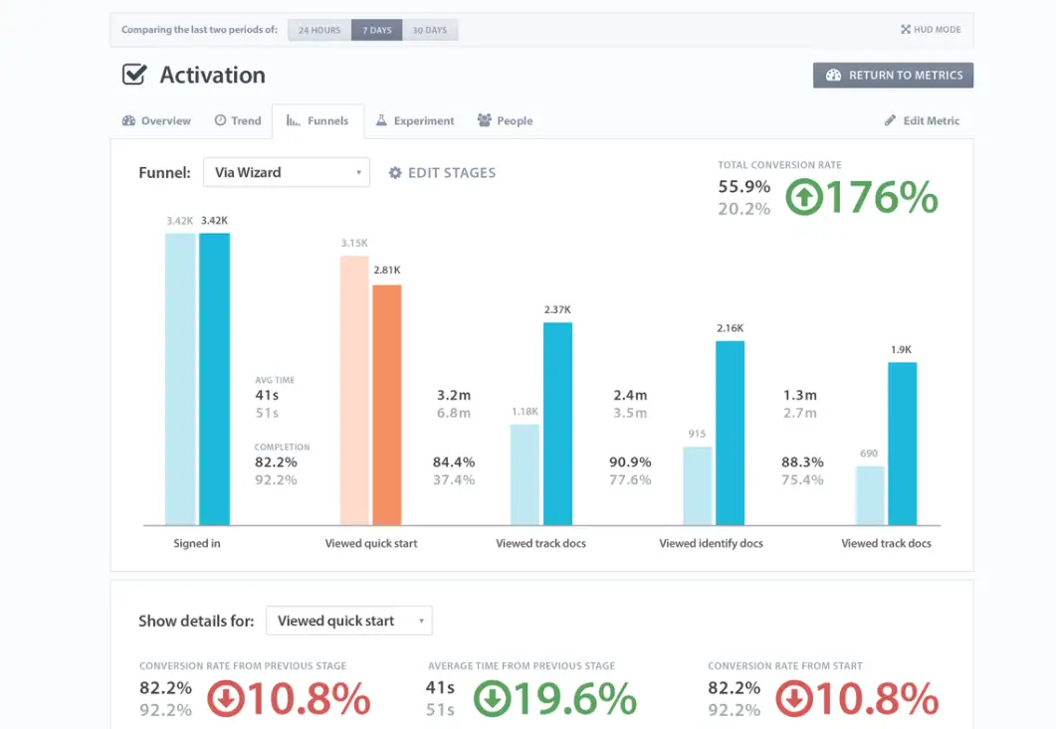This screenshot has width=1056, height=729.
Task: Click the green down-arrow average time icon
Action: click(492, 698)
